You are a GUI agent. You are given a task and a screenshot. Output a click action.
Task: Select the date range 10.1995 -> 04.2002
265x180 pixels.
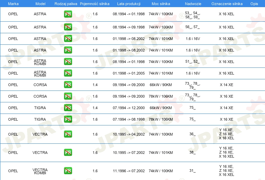coord(129,134)
